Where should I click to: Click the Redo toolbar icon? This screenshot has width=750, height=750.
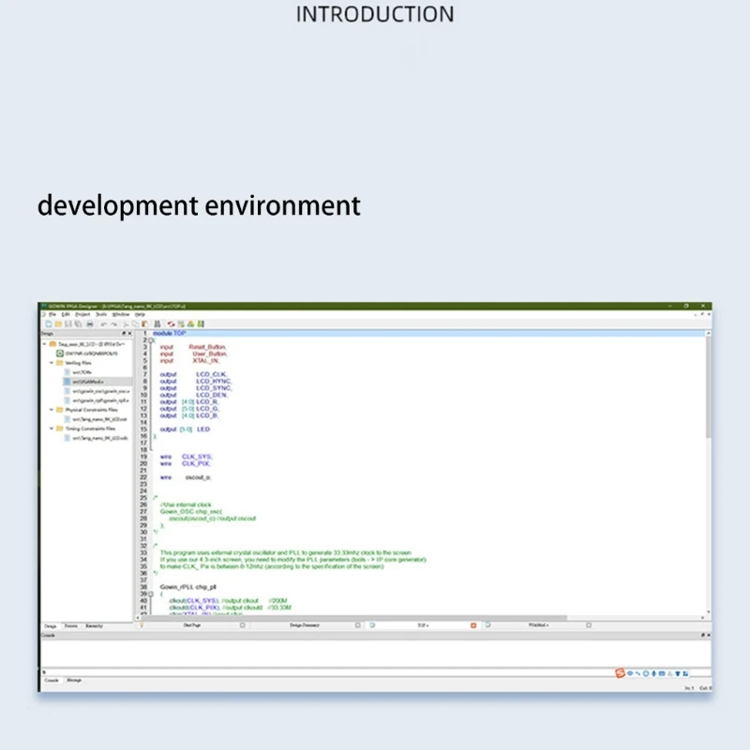(113, 323)
